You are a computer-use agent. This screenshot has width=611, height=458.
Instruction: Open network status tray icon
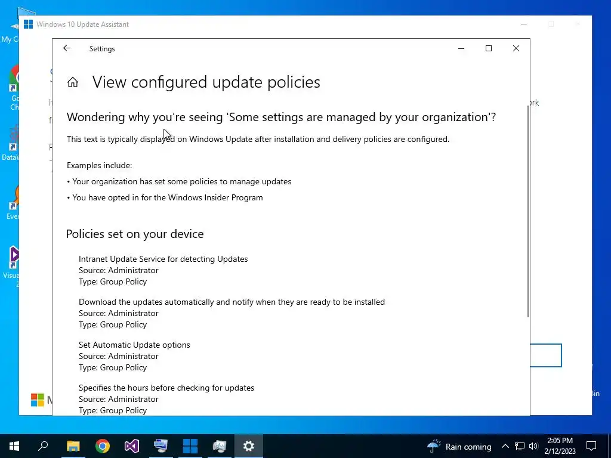click(520, 446)
